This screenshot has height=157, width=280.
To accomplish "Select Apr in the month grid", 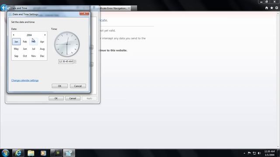I will coord(42,42).
